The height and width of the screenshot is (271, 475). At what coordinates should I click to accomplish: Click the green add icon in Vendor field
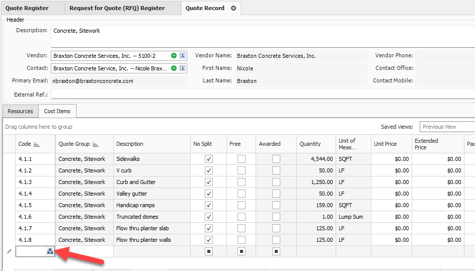[x=174, y=56]
